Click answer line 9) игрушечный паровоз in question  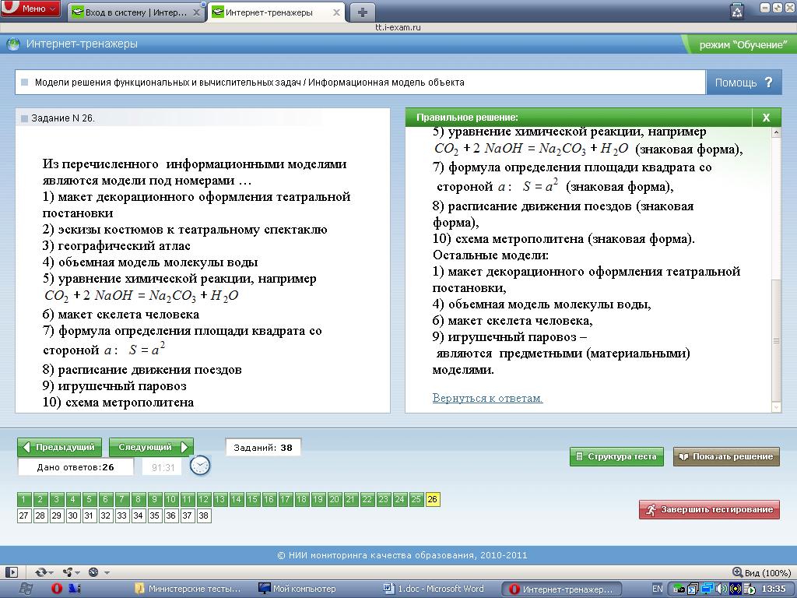coord(114,386)
